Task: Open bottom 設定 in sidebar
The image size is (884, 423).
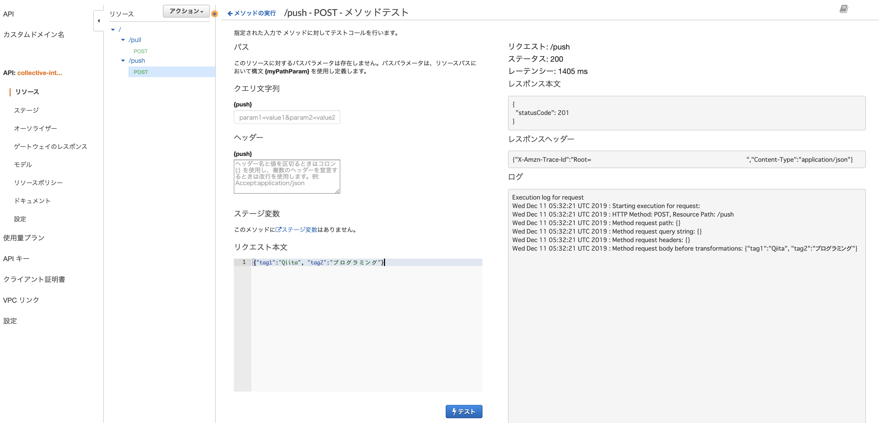Action: click(x=10, y=321)
